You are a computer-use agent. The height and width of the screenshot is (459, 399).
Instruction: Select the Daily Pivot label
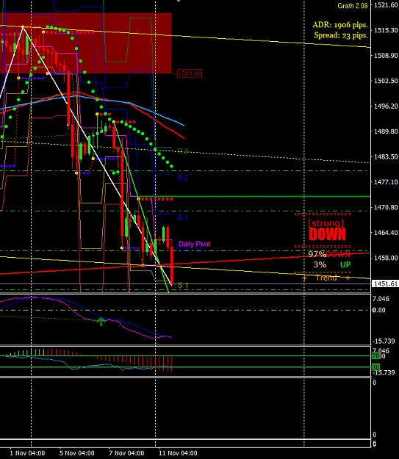pos(194,244)
